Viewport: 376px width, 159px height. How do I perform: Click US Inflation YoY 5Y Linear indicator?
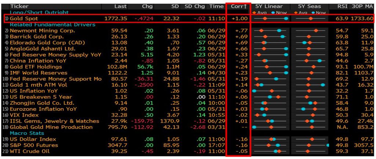(269, 91)
